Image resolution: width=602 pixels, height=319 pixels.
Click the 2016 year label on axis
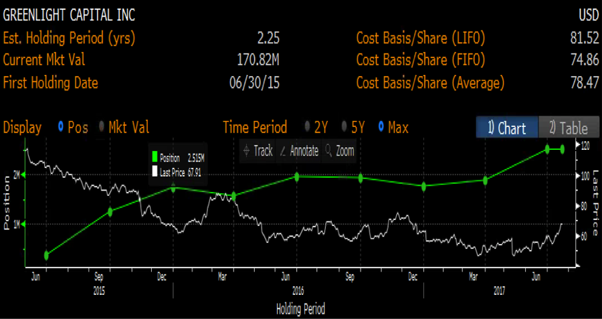pyautogui.click(x=298, y=292)
